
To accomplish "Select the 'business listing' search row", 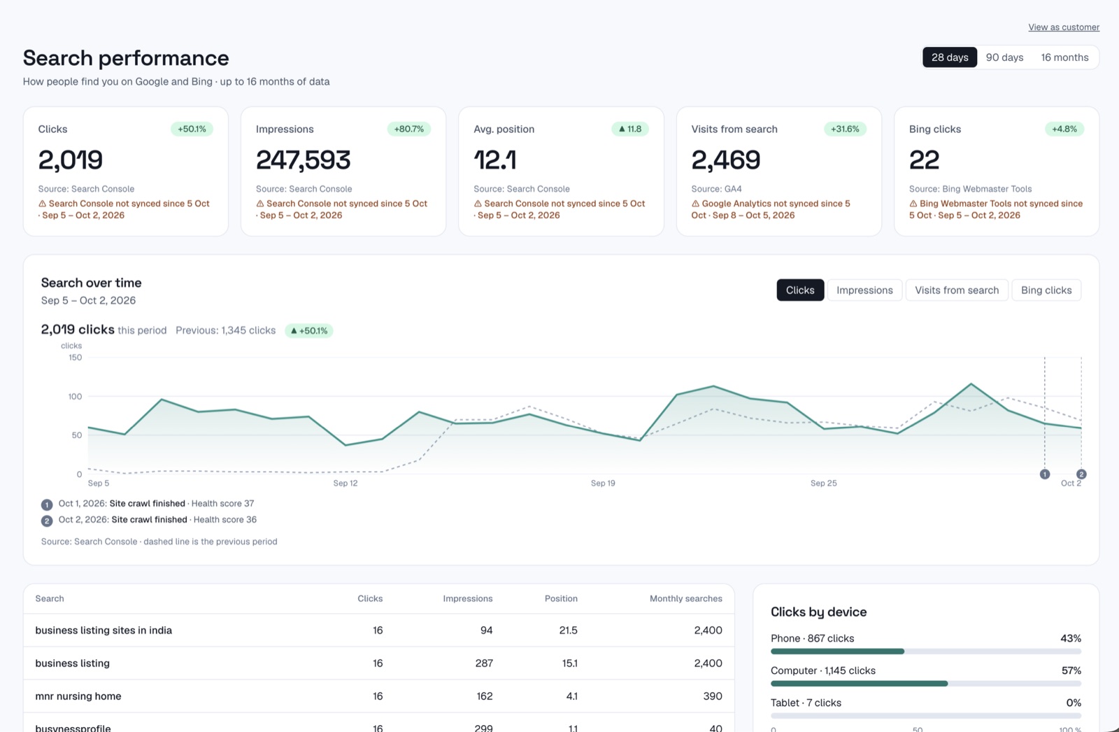I will [379, 663].
